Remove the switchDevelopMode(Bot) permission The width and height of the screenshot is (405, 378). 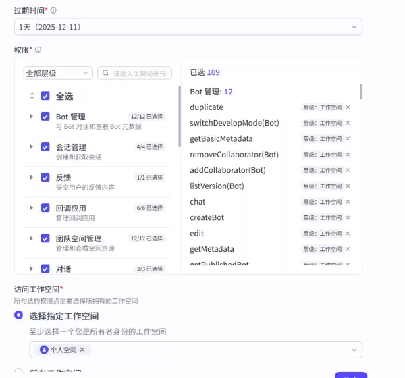(x=348, y=123)
